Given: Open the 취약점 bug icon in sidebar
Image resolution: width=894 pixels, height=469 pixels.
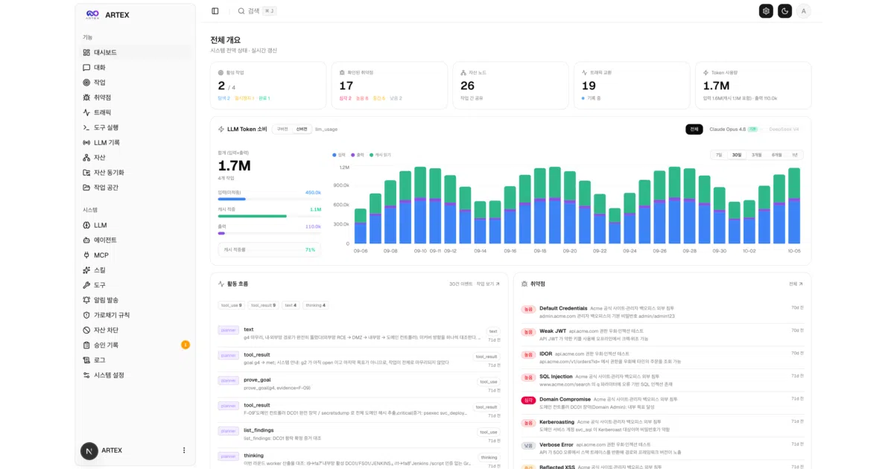Looking at the screenshot, I should pyautogui.click(x=86, y=98).
